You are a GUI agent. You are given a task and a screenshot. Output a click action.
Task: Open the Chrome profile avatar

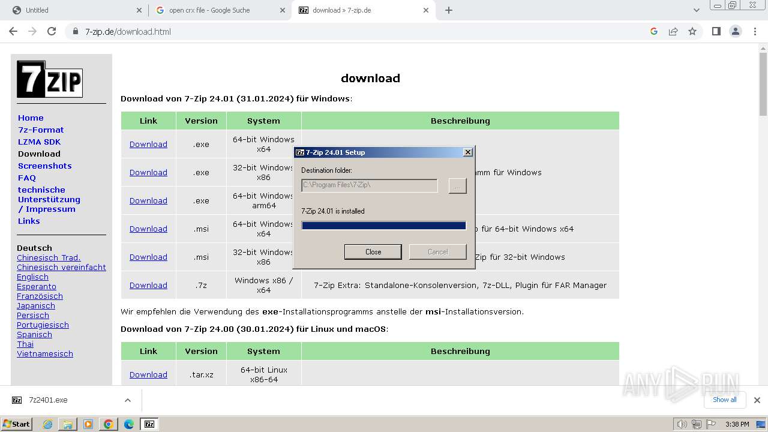click(735, 31)
